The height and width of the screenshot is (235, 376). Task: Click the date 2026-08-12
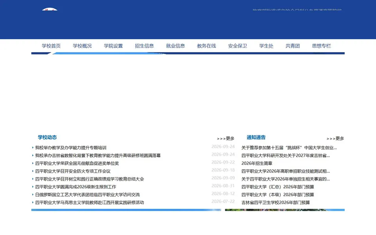pos(223,193)
